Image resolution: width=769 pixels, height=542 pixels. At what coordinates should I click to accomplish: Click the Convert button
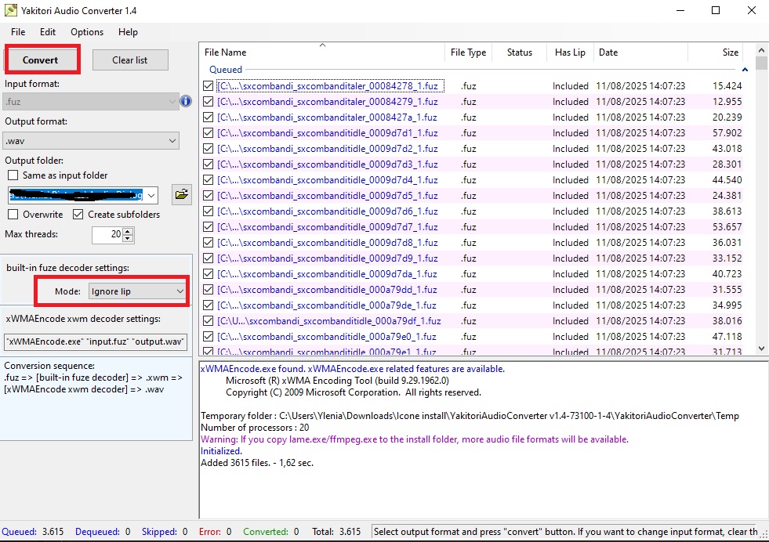[42, 60]
